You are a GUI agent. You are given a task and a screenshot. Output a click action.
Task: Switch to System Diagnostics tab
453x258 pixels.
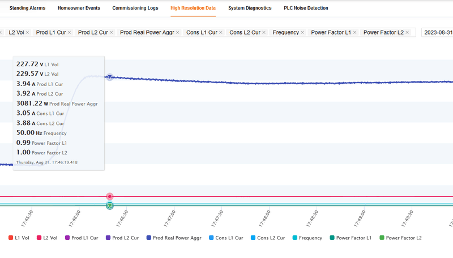[x=250, y=8]
